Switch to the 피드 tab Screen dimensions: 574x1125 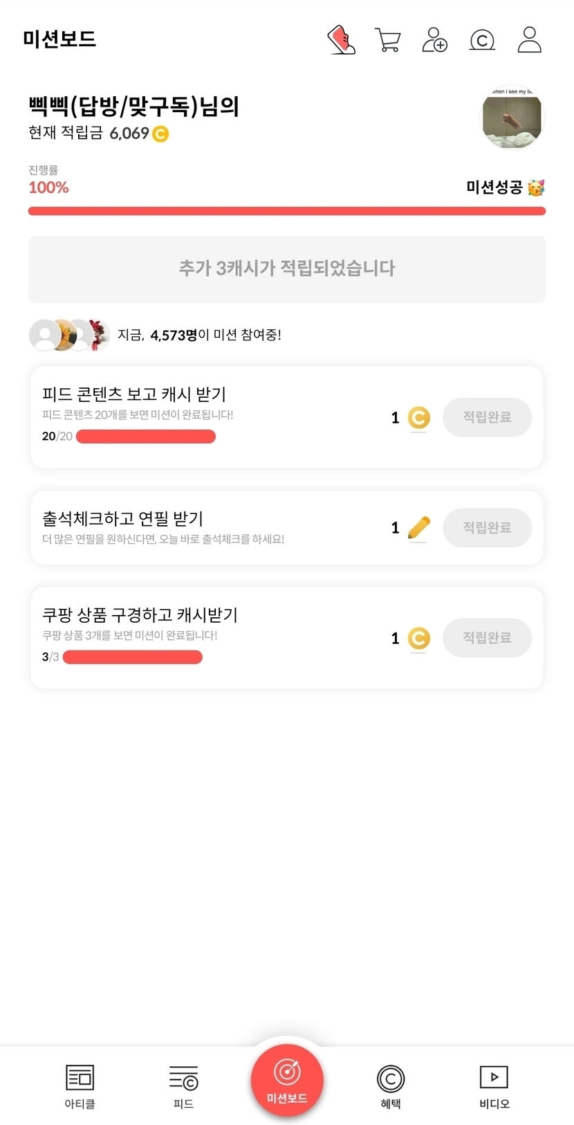tap(183, 1086)
